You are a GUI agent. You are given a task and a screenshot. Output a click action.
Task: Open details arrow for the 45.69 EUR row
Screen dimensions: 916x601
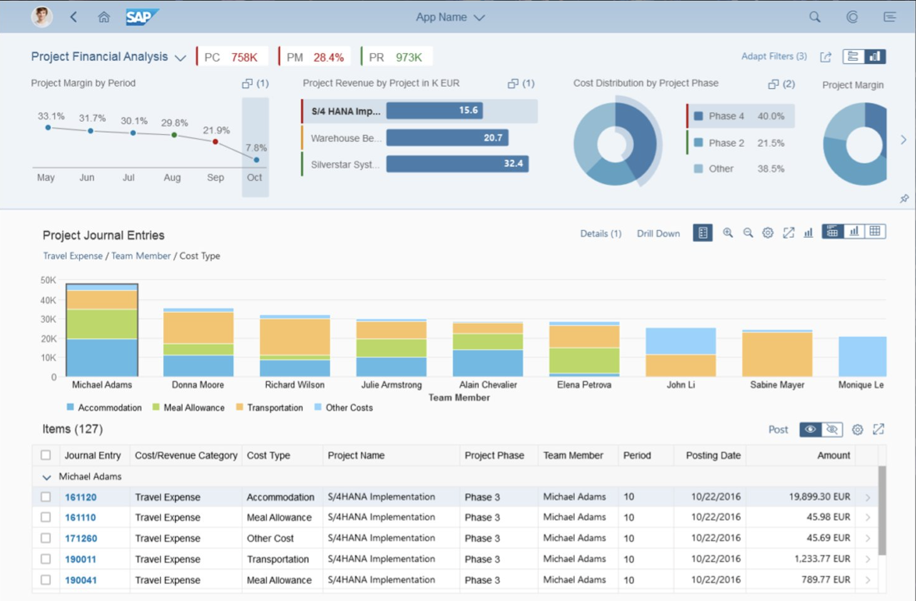coord(868,538)
